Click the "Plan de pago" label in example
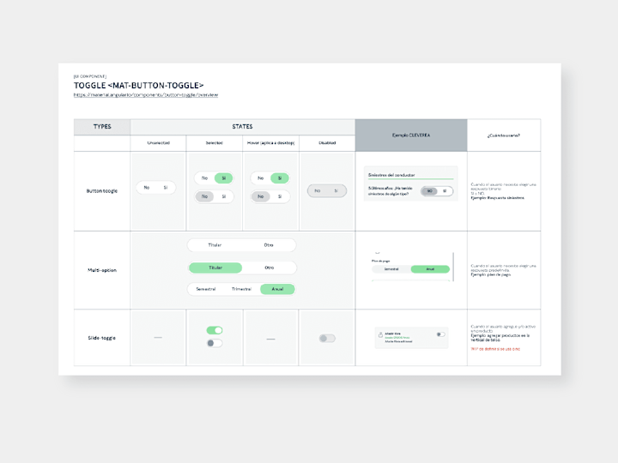The image size is (618, 463). (381, 261)
